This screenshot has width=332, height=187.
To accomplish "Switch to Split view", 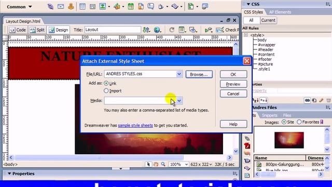I will (37, 30).
